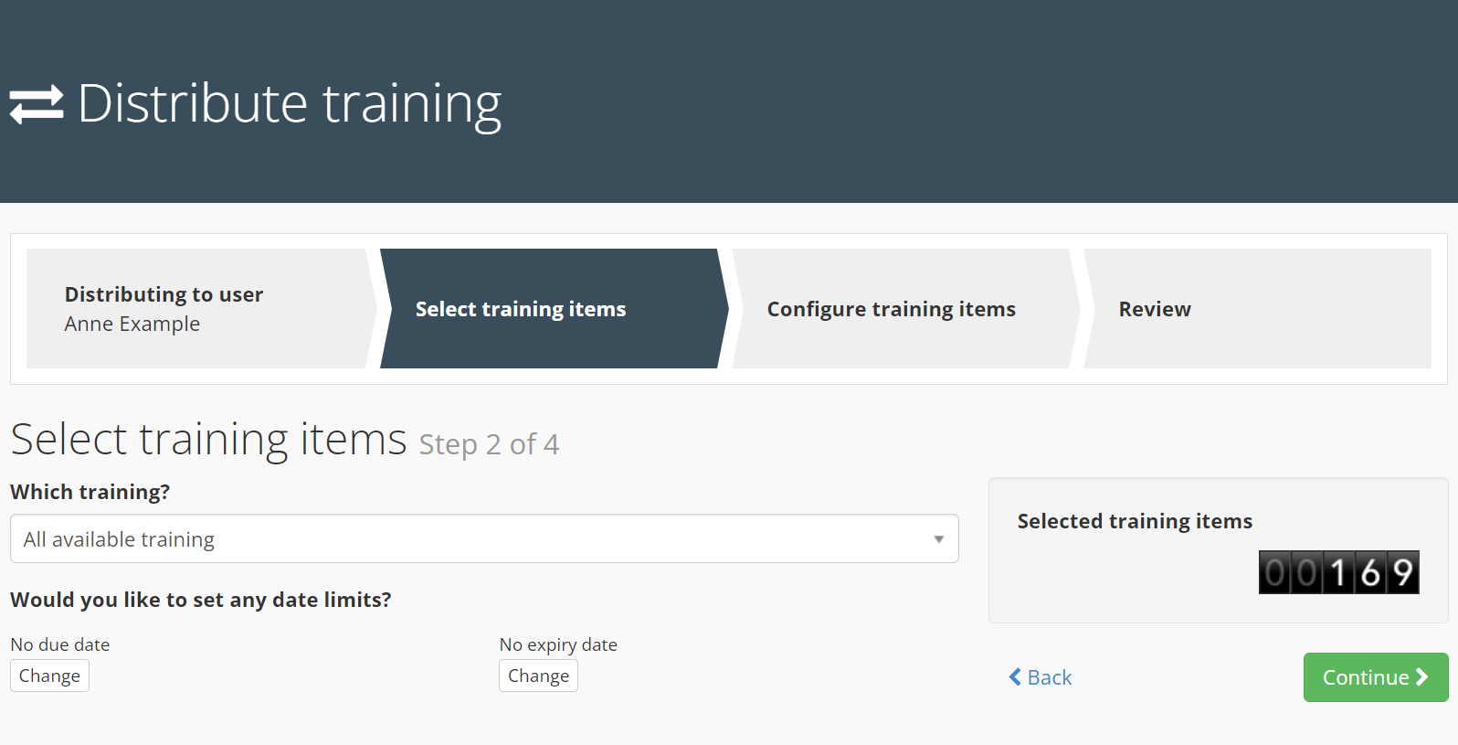Click the 'Which training?' label
Screen dimensions: 1458x745
tap(90, 492)
